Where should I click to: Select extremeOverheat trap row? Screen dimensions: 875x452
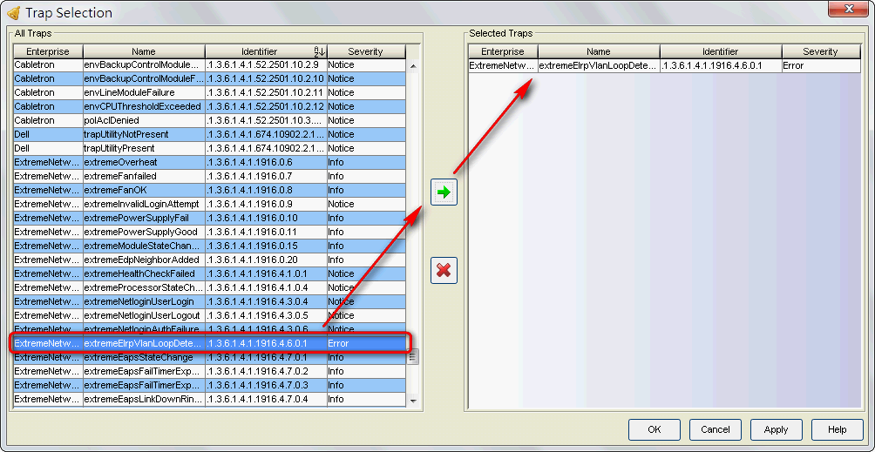click(x=209, y=162)
